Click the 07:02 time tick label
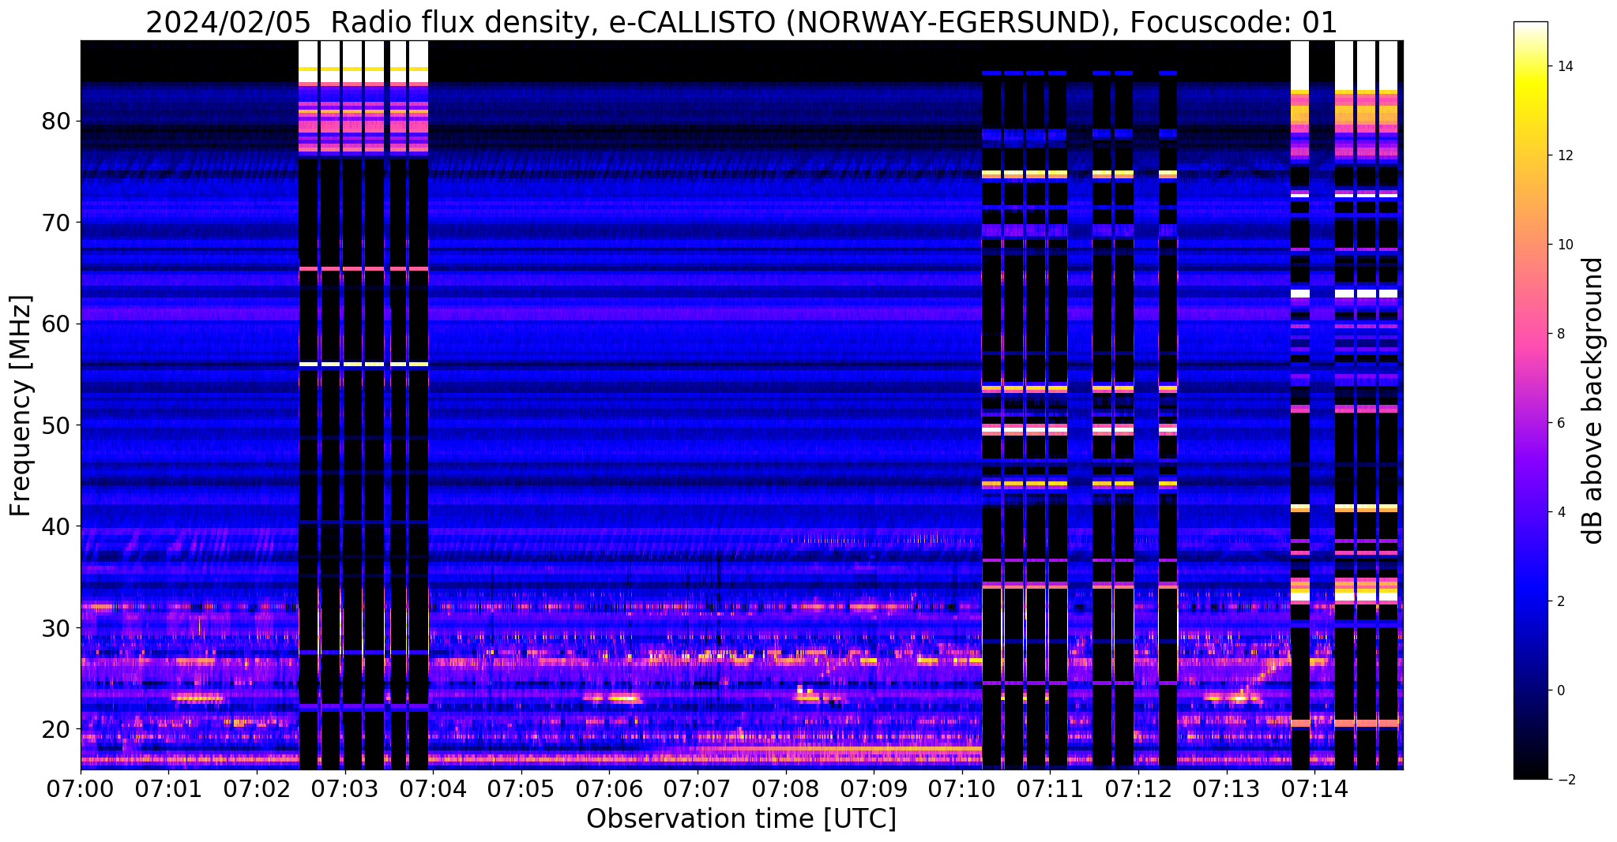Viewport: 1617px width, 842px height. coord(257,788)
